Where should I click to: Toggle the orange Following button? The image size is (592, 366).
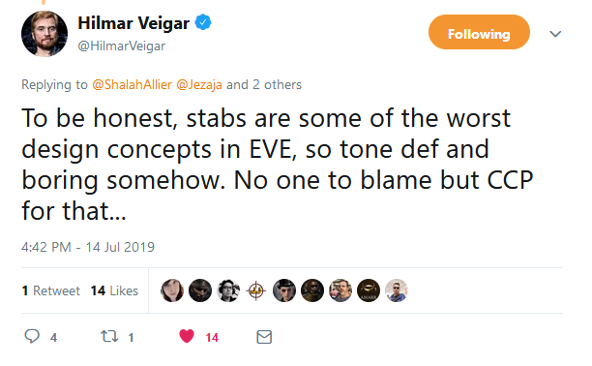click(x=479, y=32)
